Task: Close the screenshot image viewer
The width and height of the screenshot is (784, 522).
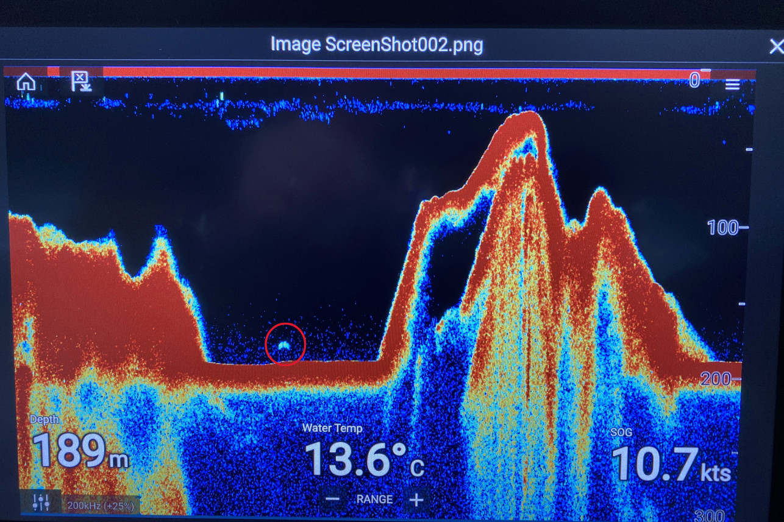Action: point(775,46)
